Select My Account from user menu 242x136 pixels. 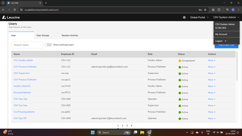[227, 34]
